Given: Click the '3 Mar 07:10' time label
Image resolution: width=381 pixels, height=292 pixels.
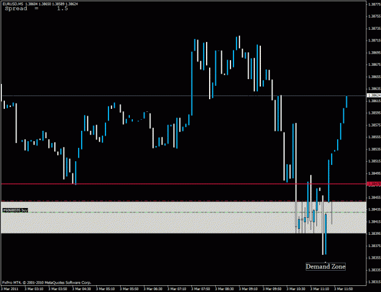Looking at the screenshot, I should coord(177,289).
